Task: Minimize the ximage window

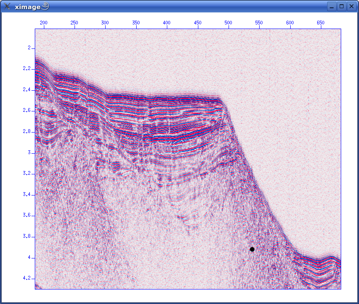Action: (332, 6)
